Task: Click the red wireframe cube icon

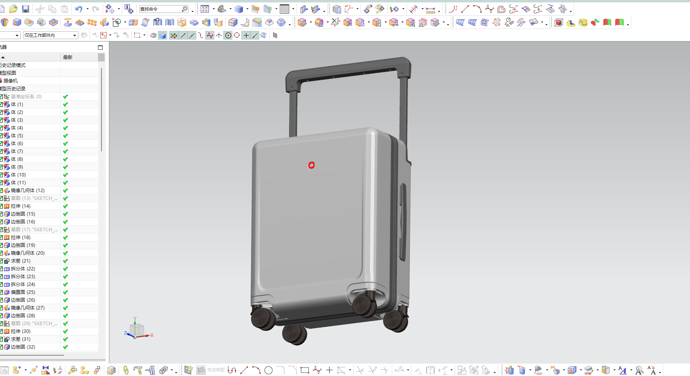Action: pos(559,22)
